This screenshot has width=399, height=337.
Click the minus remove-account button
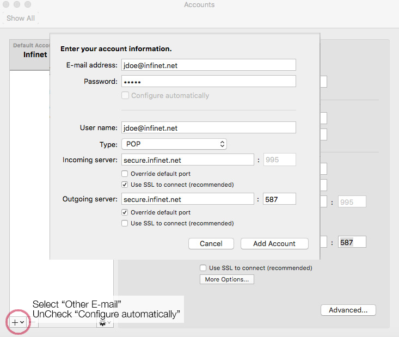click(x=32, y=322)
